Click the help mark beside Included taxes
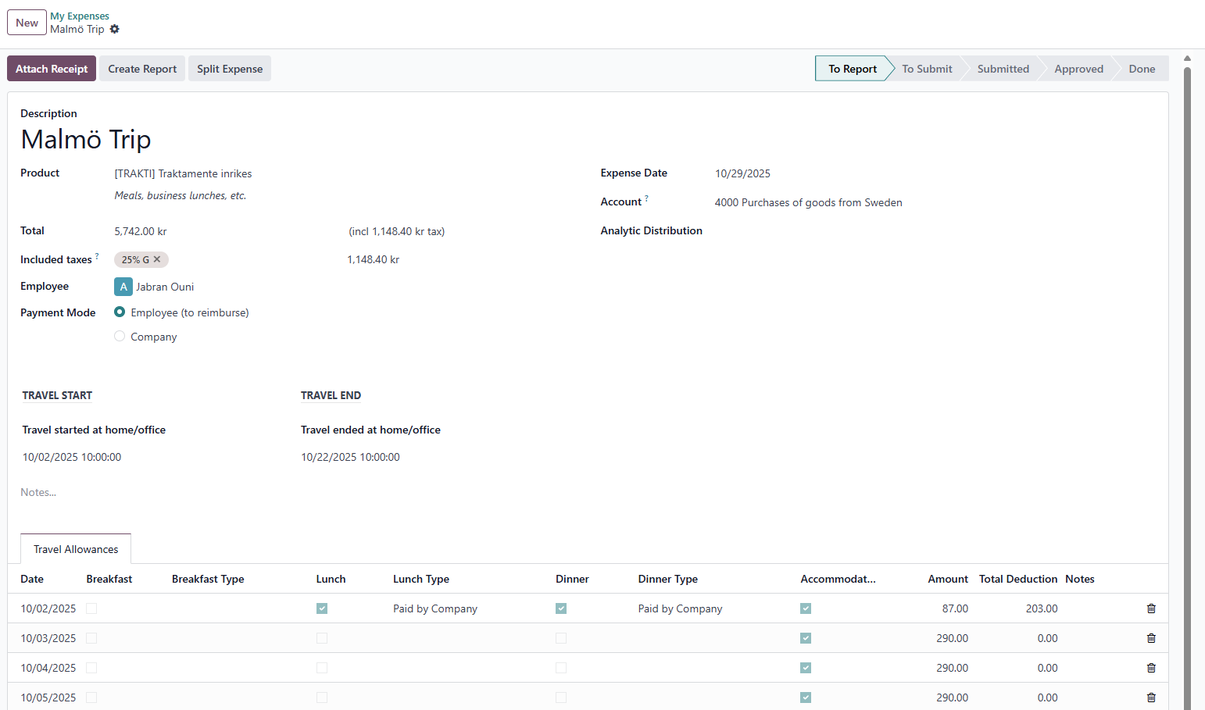Image resolution: width=1205 pixels, height=710 pixels. coord(97,256)
